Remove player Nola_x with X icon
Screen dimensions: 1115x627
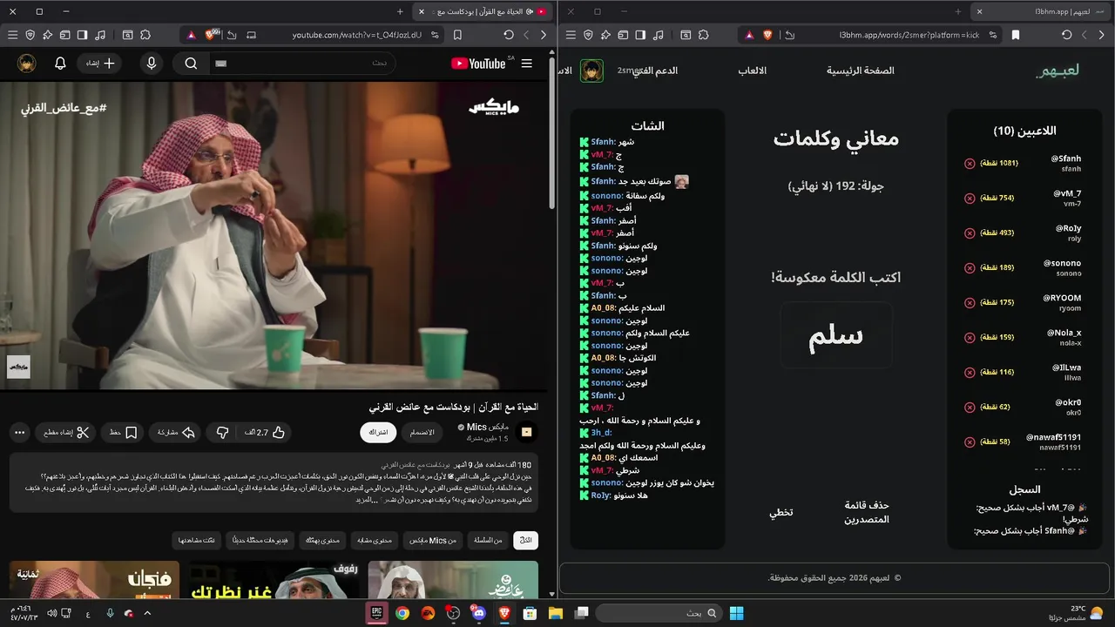tap(970, 338)
